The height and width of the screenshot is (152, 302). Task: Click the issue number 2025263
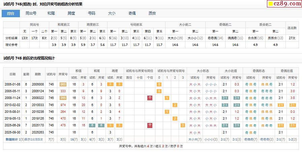(x=38, y=132)
